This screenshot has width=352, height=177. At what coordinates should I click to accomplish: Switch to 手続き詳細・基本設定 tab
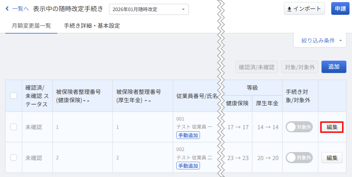[92, 26]
